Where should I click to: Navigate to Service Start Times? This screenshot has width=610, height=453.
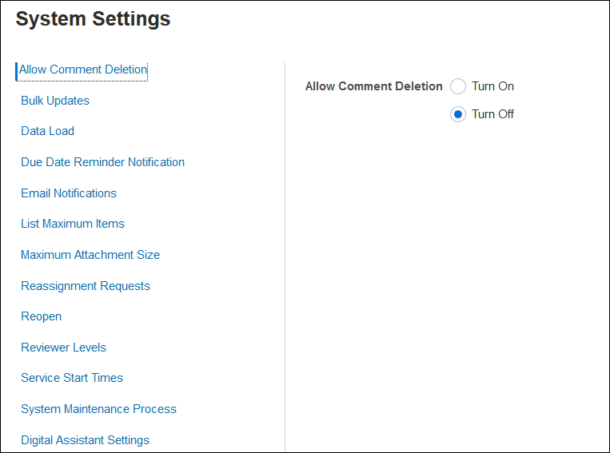pos(72,378)
